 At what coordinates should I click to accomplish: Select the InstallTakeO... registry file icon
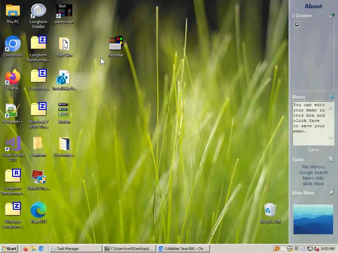(x=64, y=80)
